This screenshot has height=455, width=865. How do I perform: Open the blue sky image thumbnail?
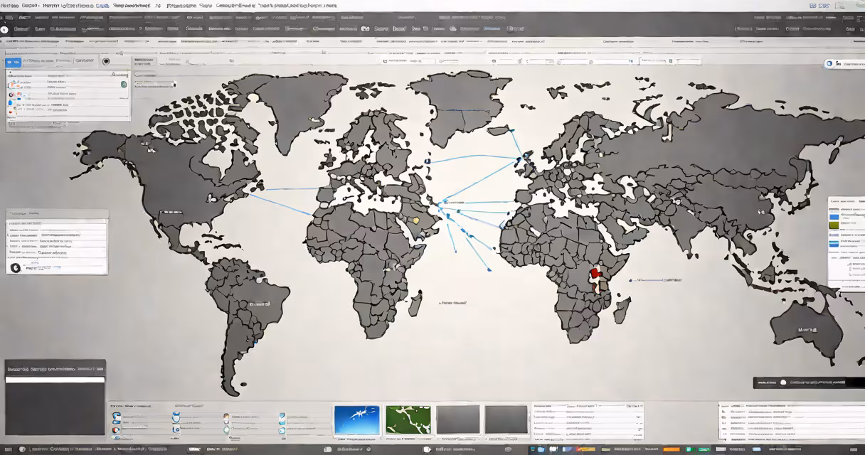(356, 419)
